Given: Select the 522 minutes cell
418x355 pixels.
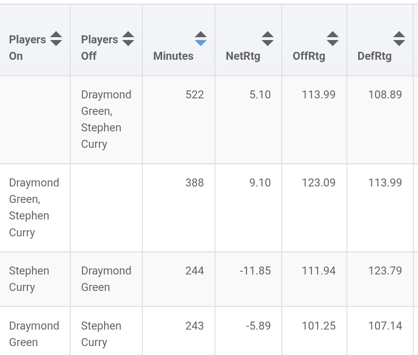Looking at the screenshot, I should pos(195,95).
